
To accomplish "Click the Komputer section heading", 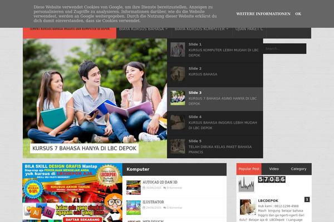I will (x=138, y=169).
